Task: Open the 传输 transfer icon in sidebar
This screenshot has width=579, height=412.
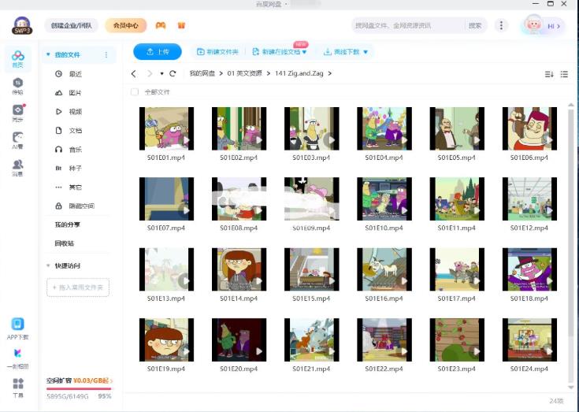Action: (17, 86)
